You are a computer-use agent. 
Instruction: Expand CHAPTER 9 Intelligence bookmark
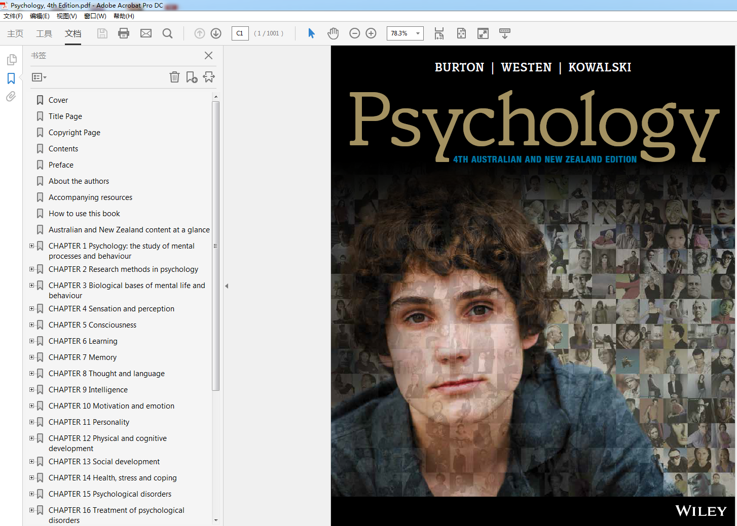[x=31, y=390]
